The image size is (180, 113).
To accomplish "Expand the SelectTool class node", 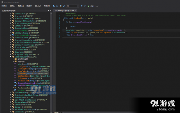I will (10, 97).
